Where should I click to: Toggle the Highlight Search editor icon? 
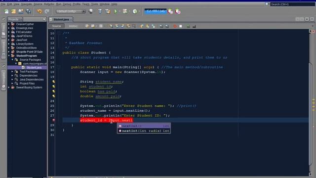128,26
